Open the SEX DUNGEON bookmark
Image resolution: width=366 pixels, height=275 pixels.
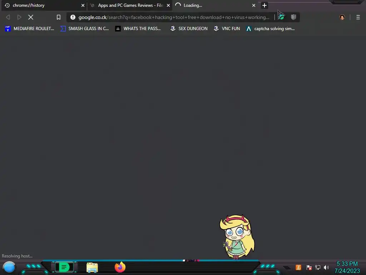189,29
